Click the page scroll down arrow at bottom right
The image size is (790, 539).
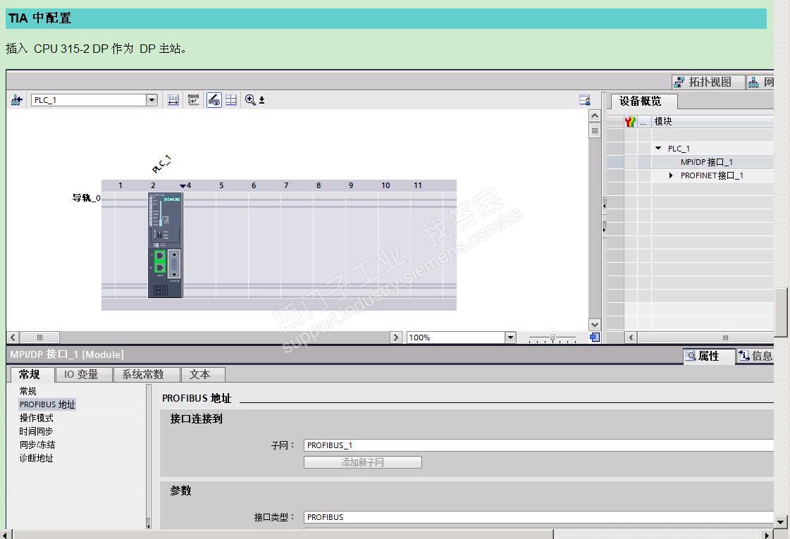click(780, 522)
